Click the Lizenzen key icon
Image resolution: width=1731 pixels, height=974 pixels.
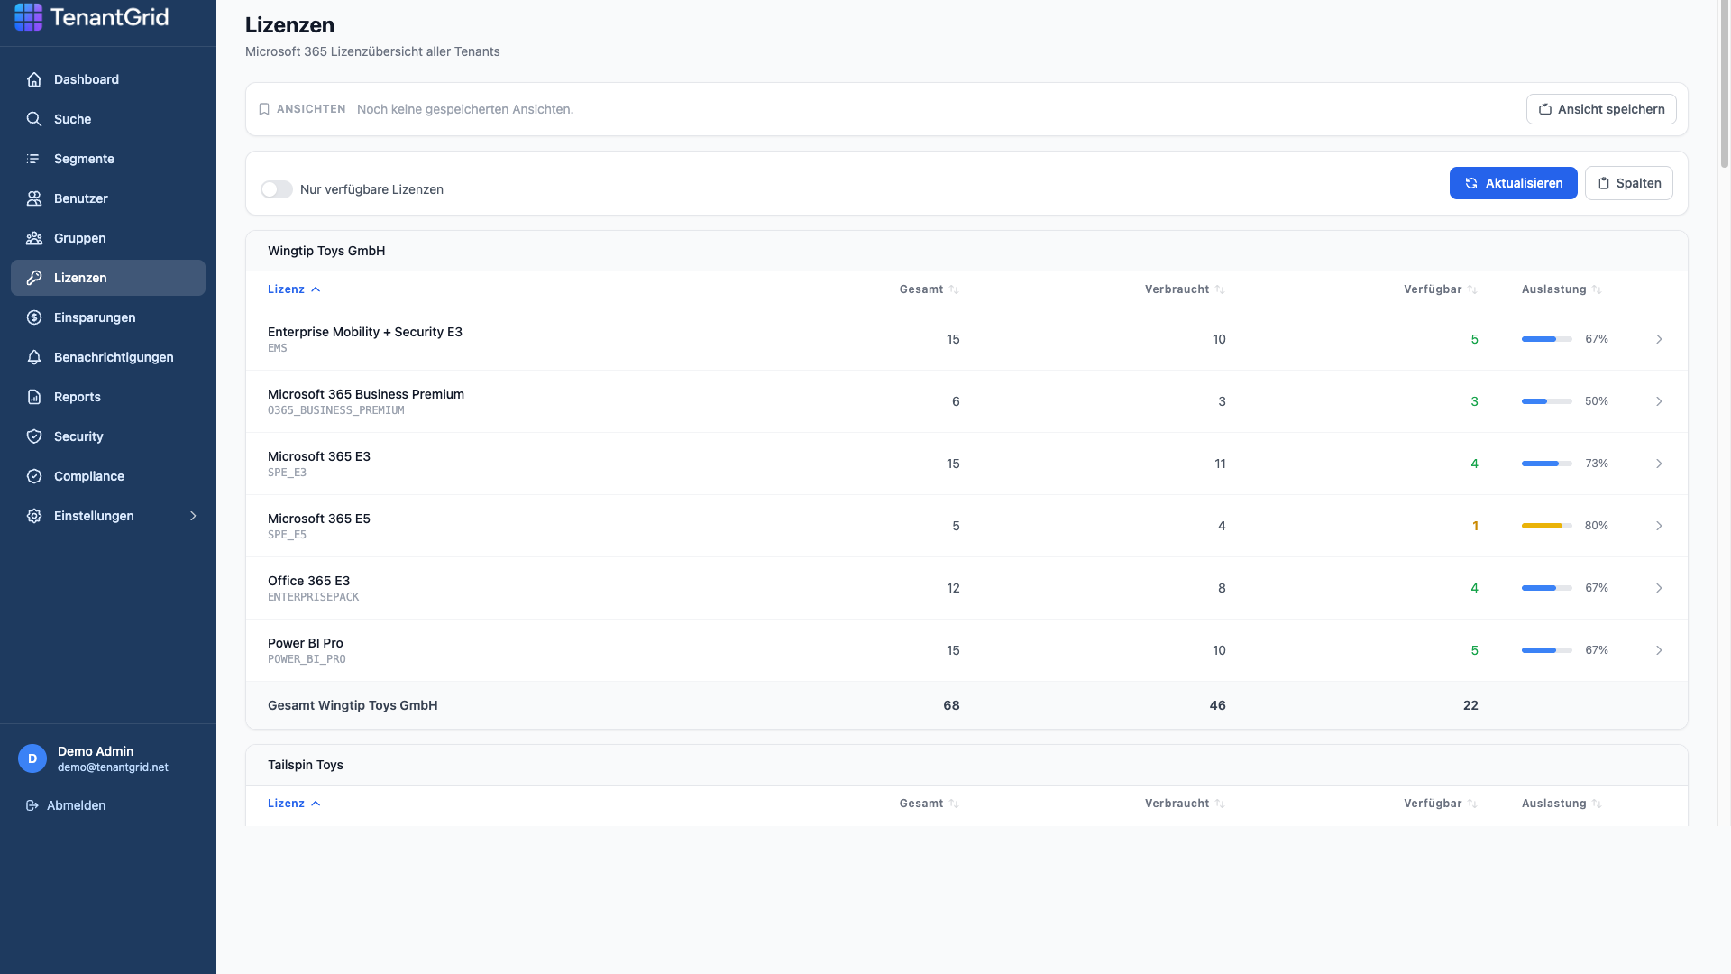[x=34, y=278]
